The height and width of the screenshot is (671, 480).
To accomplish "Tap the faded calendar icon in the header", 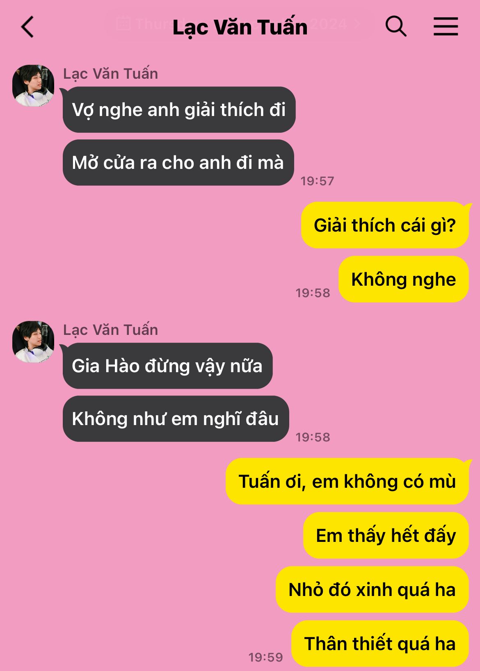I will 123,23.
